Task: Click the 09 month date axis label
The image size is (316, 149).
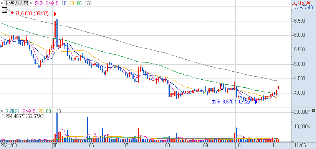Action: point(205,145)
